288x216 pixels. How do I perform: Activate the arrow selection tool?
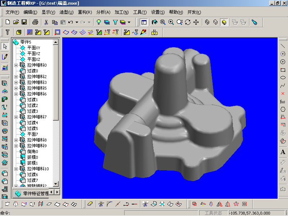click(x=5, y=46)
